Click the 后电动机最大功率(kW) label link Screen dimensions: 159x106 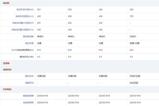(23, 23)
